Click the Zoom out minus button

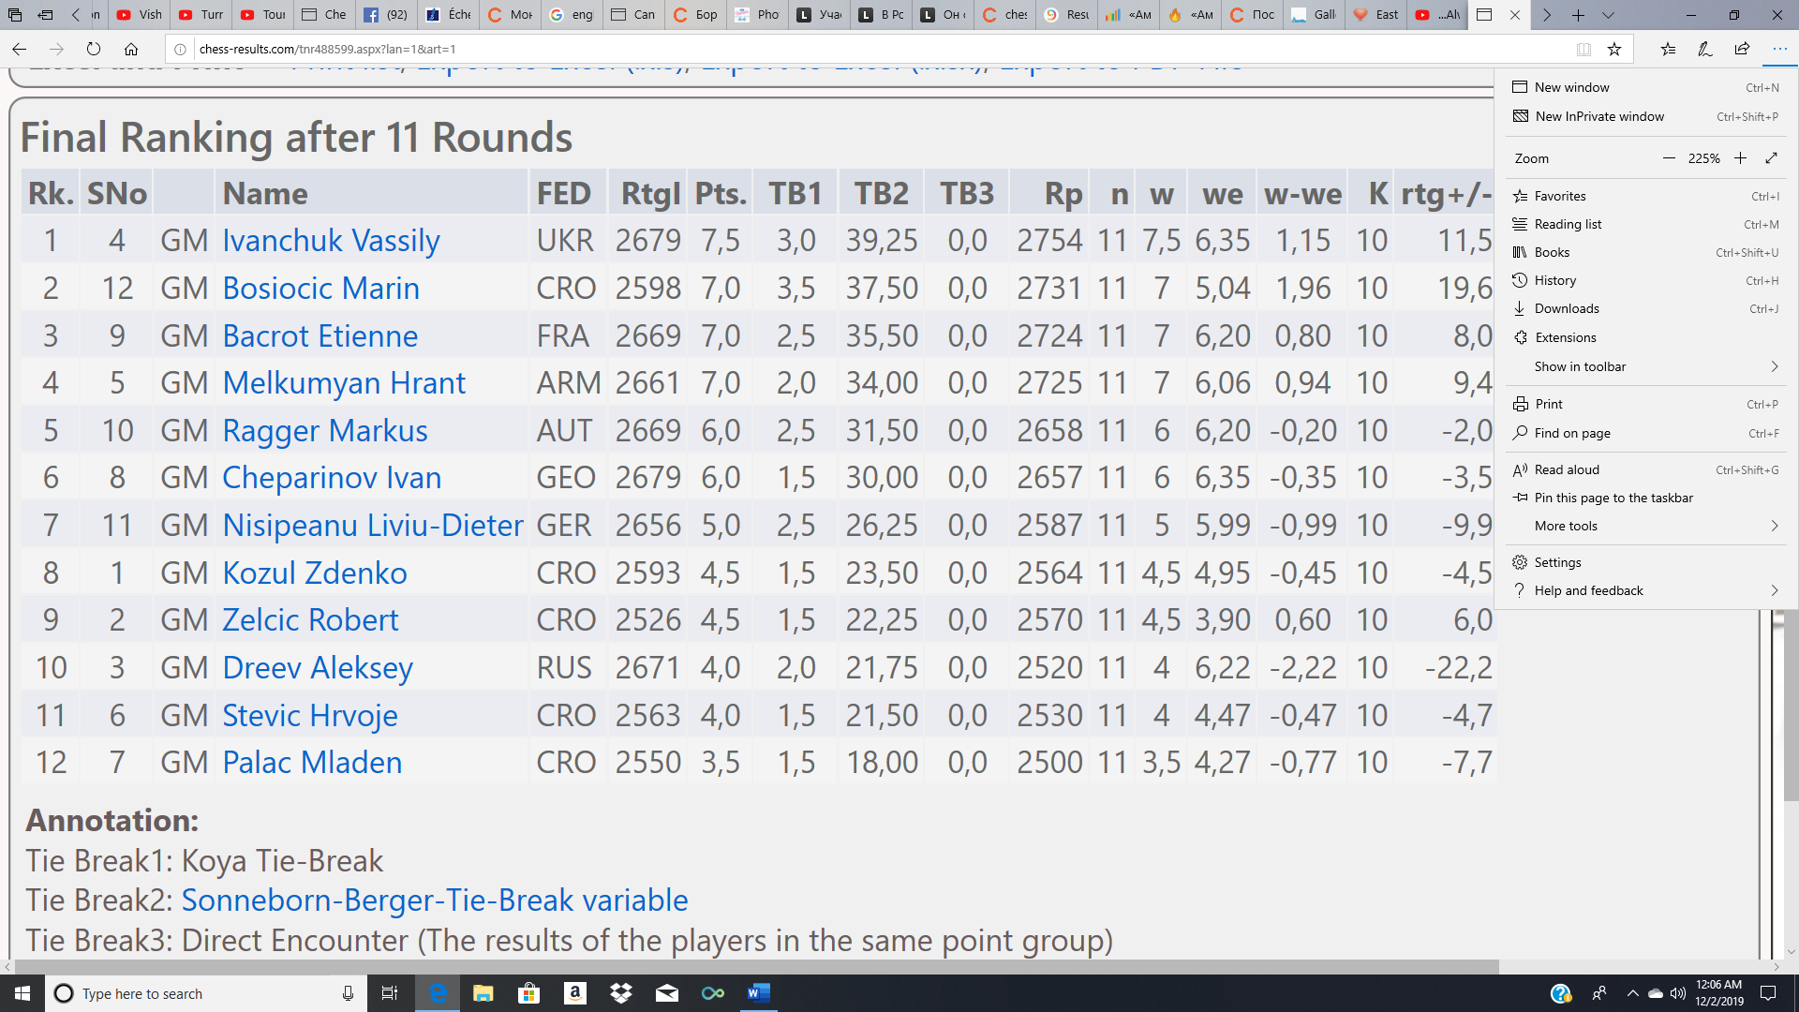click(1669, 158)
